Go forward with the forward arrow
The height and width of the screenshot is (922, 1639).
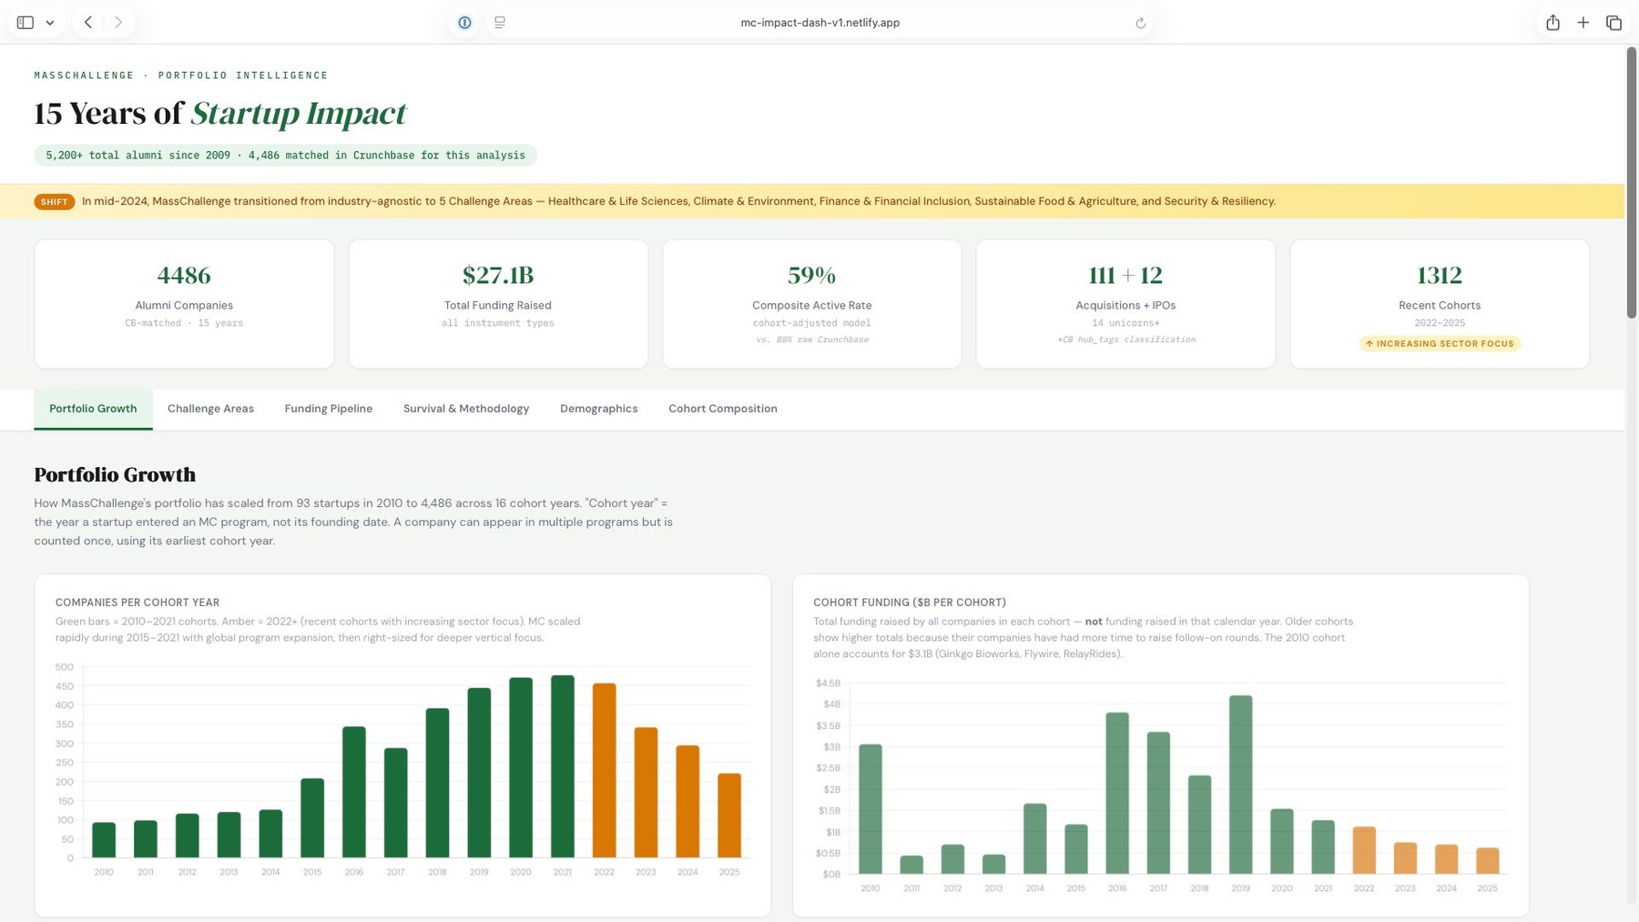click(x=118, y=23)
